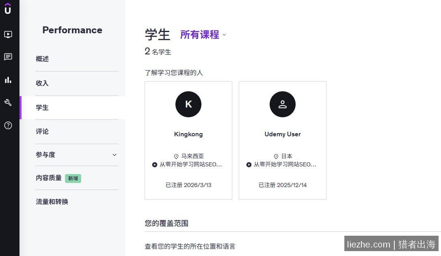The image size is (441, 256).
Task: Open Udemy User's profile name link
Action: tap(283, 134)
